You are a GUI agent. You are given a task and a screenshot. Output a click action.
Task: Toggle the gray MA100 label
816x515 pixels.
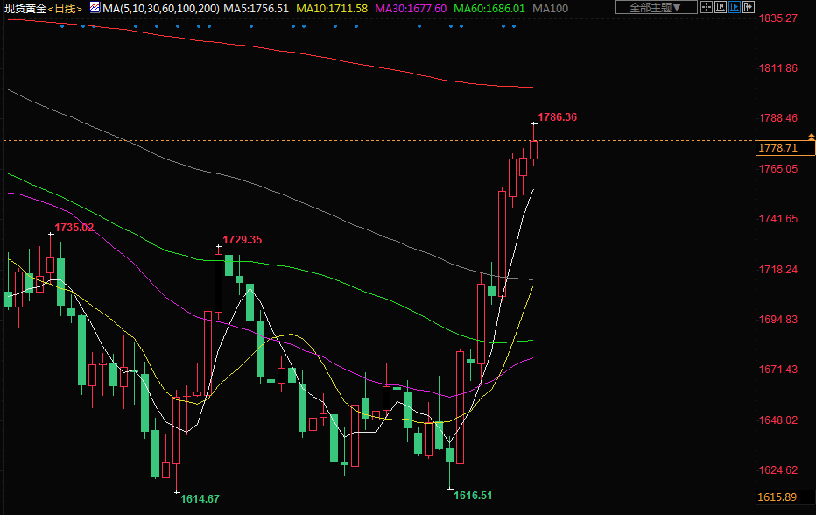(x=551, y=8)
